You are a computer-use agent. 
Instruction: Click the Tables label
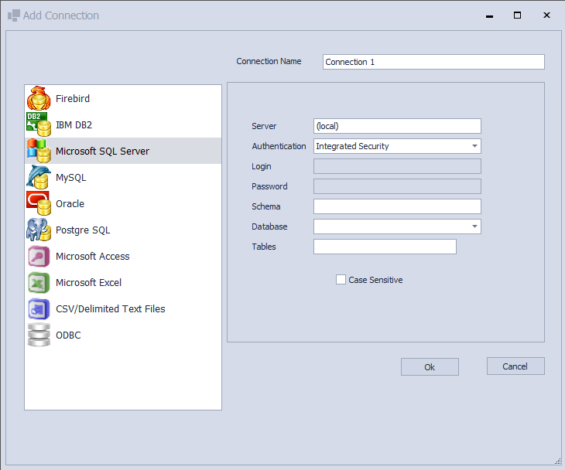click(264, 247)
